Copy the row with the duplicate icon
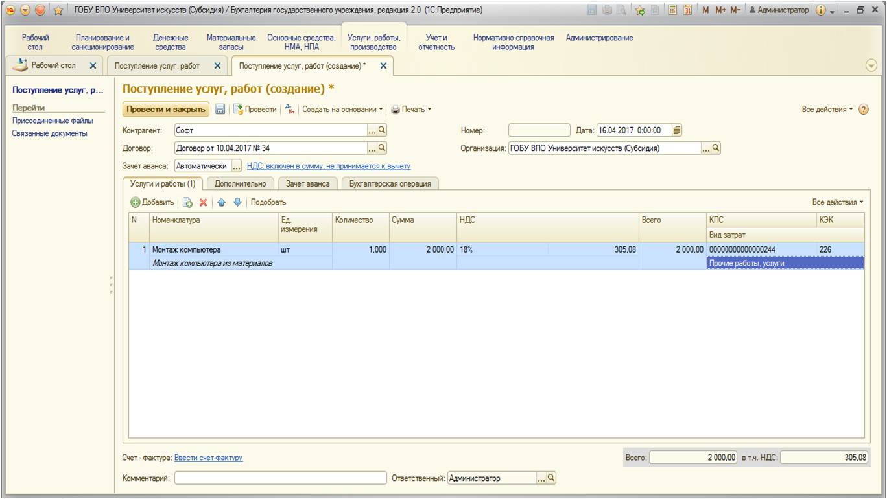This screenshot has width=887, height=499. 187,202
